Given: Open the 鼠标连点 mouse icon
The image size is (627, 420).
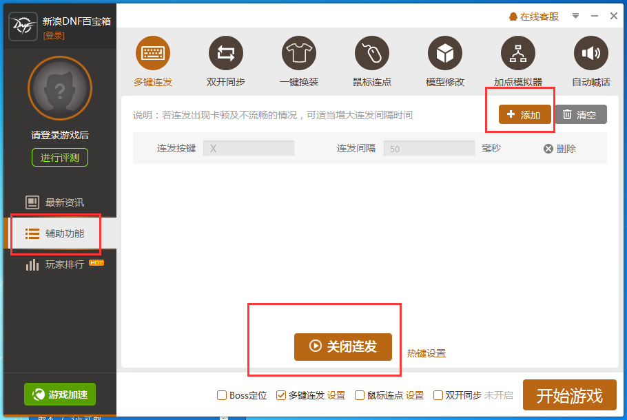Looking at the screenshot, I should (x=372, y=53).
